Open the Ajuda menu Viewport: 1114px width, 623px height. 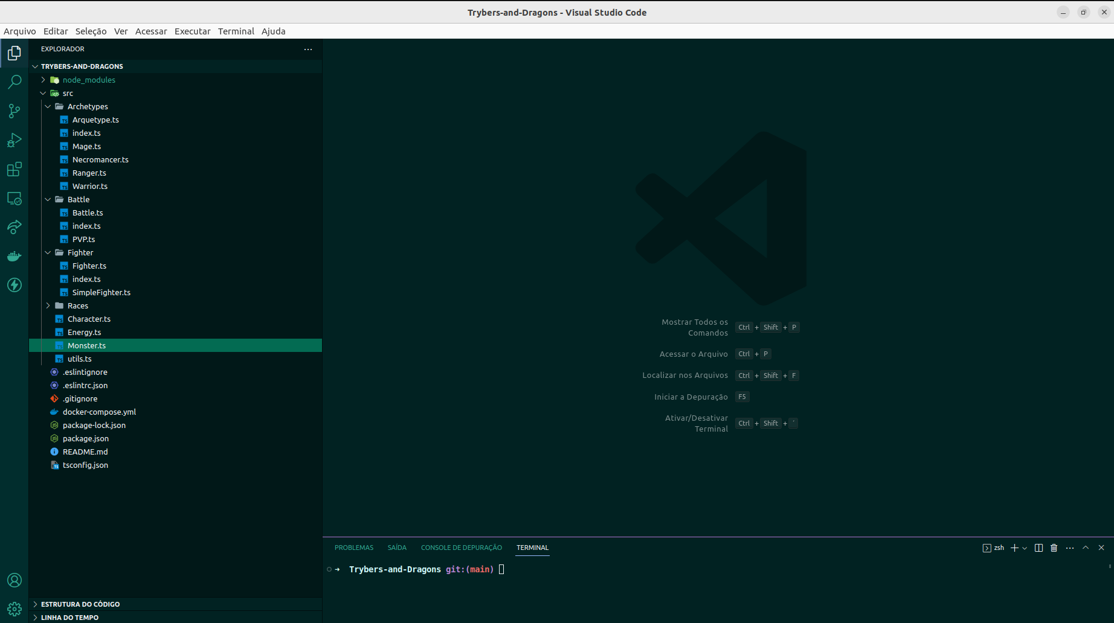click(274, 31)
